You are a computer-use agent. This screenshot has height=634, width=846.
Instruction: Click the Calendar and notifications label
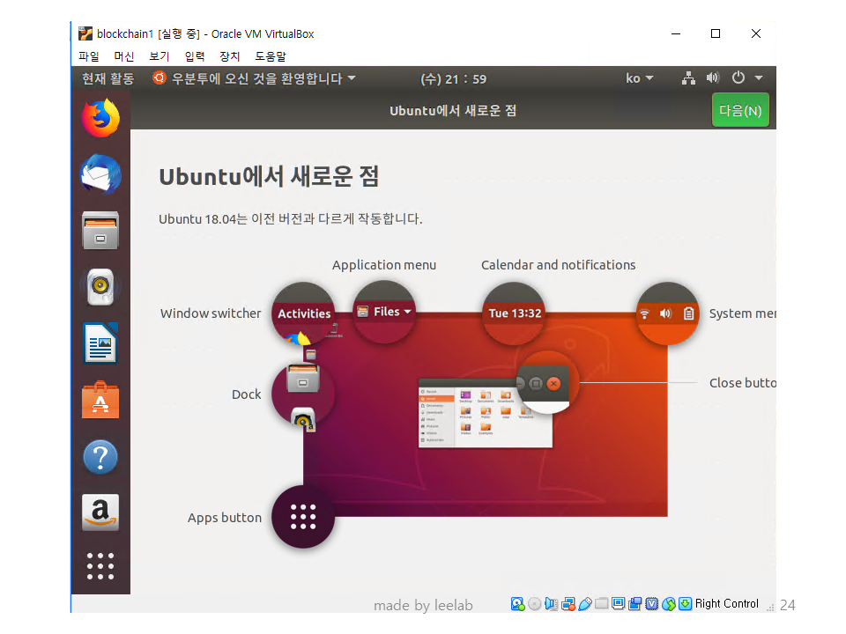click(x=559, y=265)
